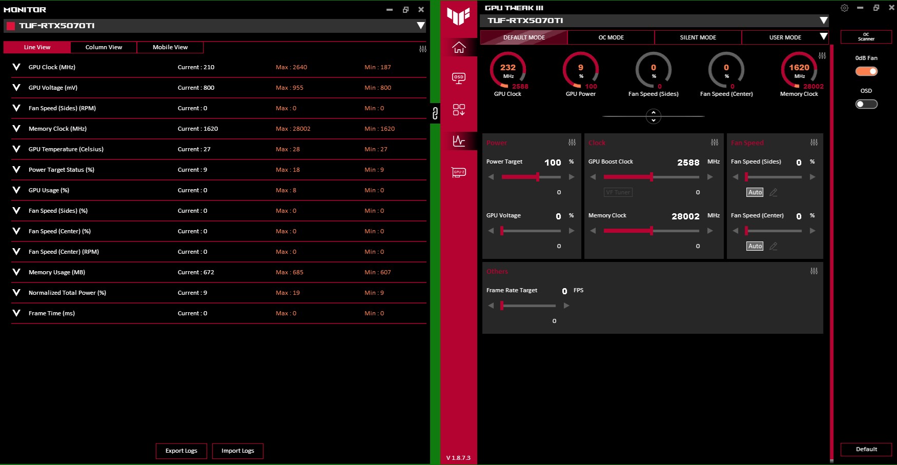Click the link/detach monitor chain icon
This screenshot has height=465, width=897.
(x=435, y=113)
